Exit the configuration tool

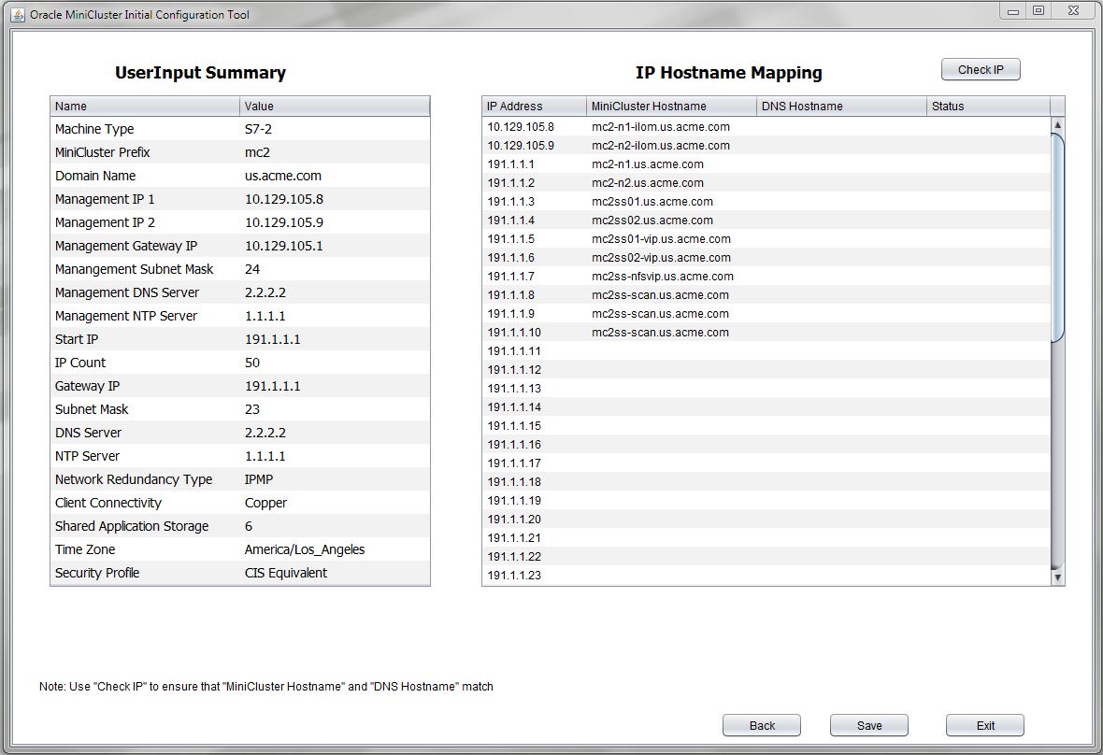[985, 725]
